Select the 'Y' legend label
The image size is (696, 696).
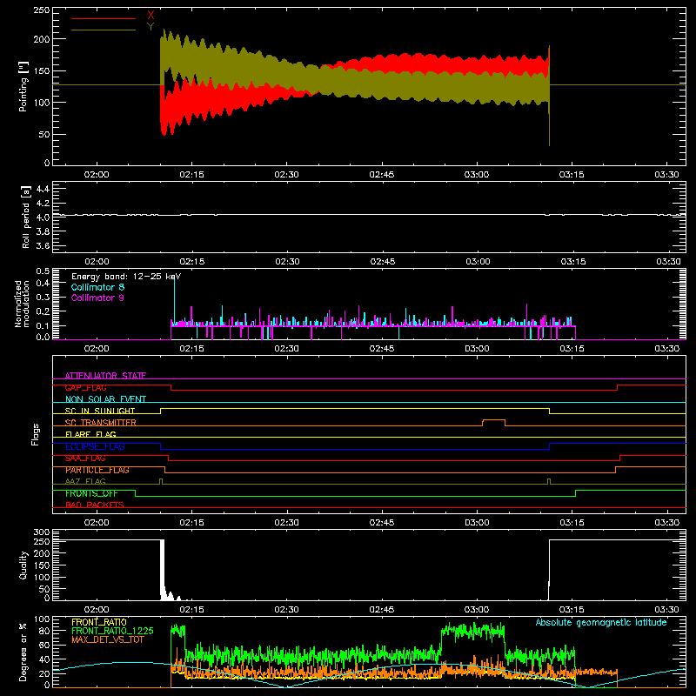pos(151,27)
